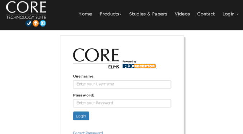Click the Username: label

[x=84, y=76]
